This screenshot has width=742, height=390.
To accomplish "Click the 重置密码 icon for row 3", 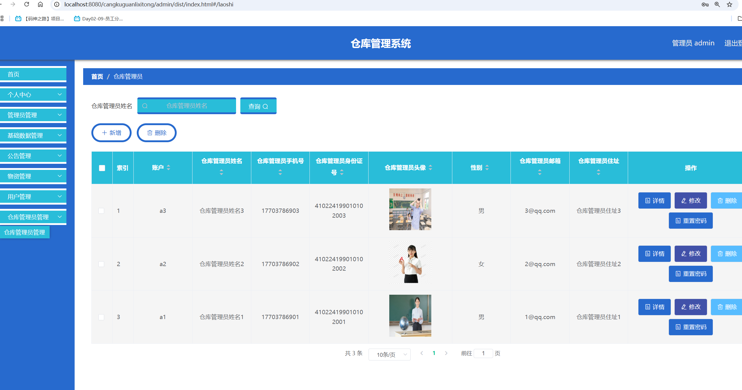I will [677, 327].
